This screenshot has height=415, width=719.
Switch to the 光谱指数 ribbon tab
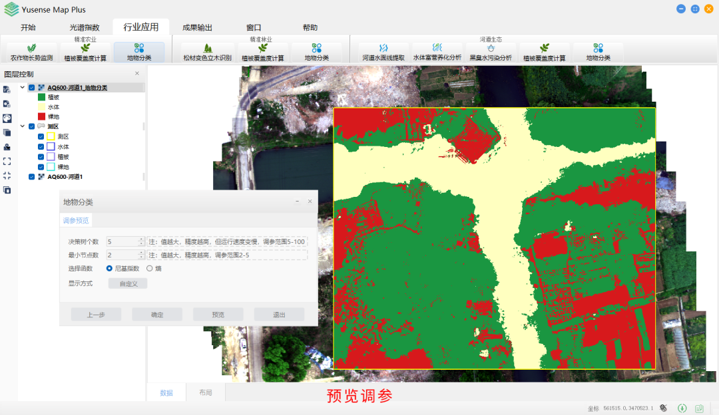[85, 27]
